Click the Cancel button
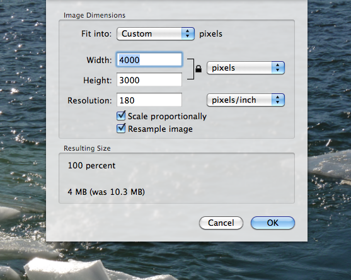The image size is (351, 280). tap(221, 223)
